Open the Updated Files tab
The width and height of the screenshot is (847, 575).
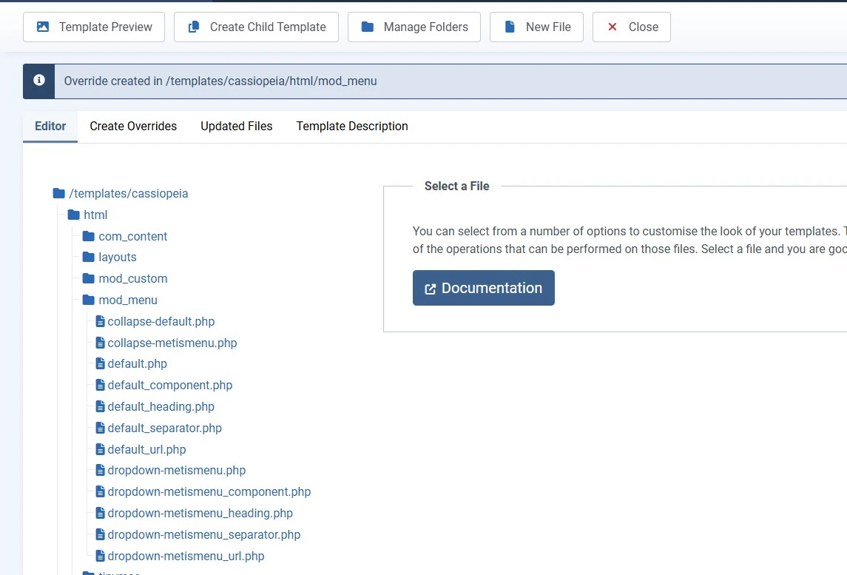click(x=237, y=127)
